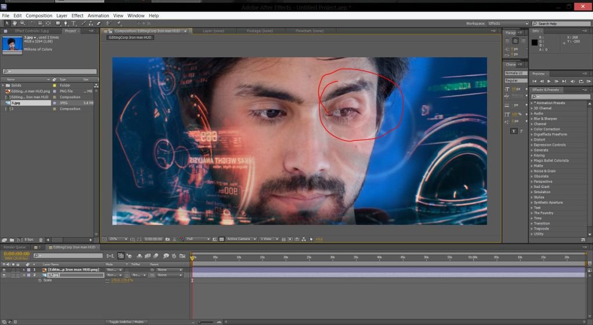Switch to Effect Controls: 3.jpg tab
The image size is (593, 325).
[31, 31]
